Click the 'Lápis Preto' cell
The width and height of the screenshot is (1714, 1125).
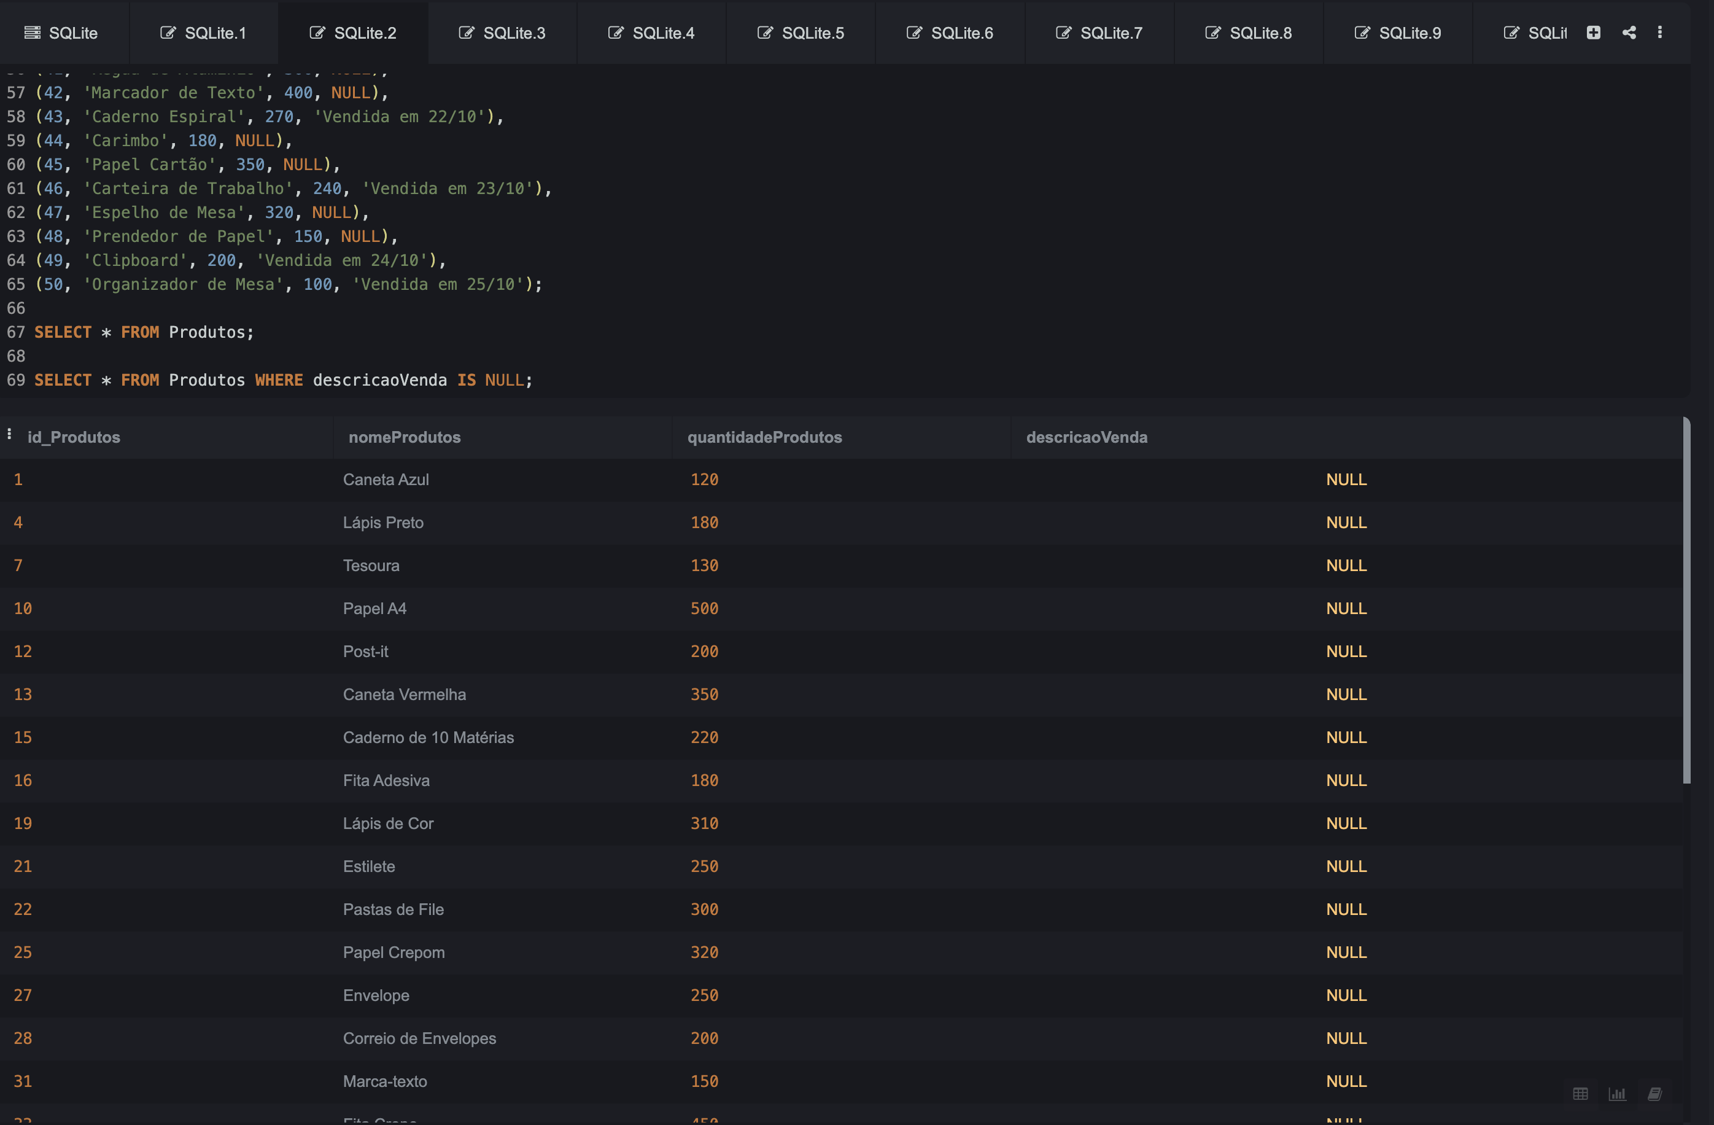pos(383,523)
